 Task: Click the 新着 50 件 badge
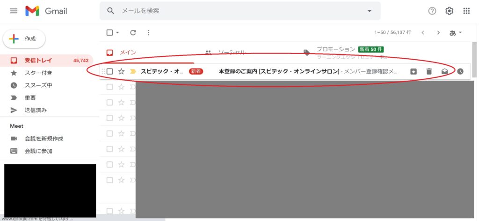[371, 49]
